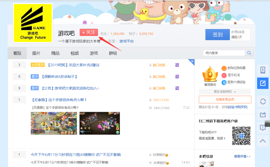
Task: Click post count 9,909,700
Action: 146,34
